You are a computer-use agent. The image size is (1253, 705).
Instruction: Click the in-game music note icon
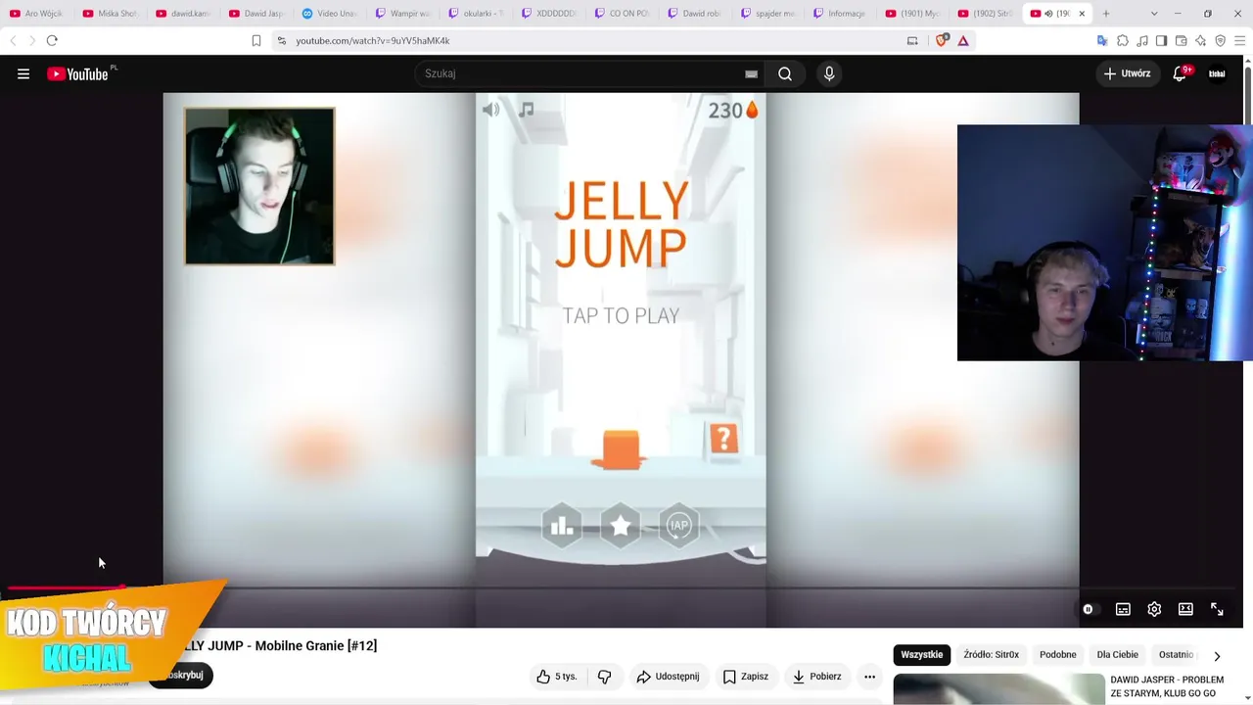[x=526, y=110]
